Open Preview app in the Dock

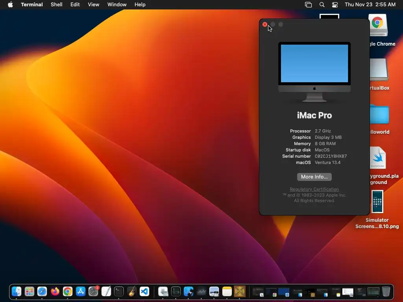coord(214,291)
